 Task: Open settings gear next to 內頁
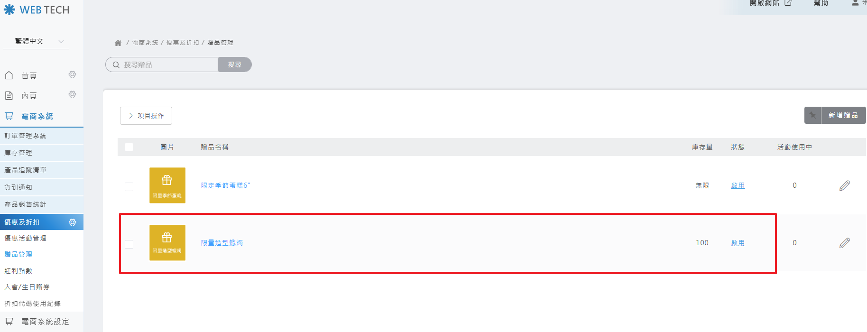point(72,94)
